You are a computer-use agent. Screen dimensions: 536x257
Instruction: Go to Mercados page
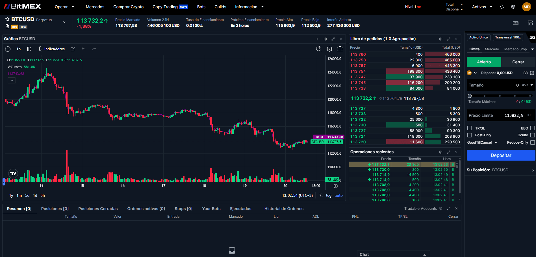click(95, 7)
